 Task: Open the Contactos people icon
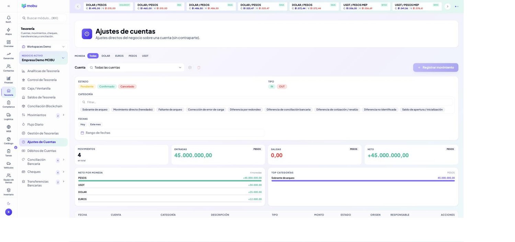point(9,66)
